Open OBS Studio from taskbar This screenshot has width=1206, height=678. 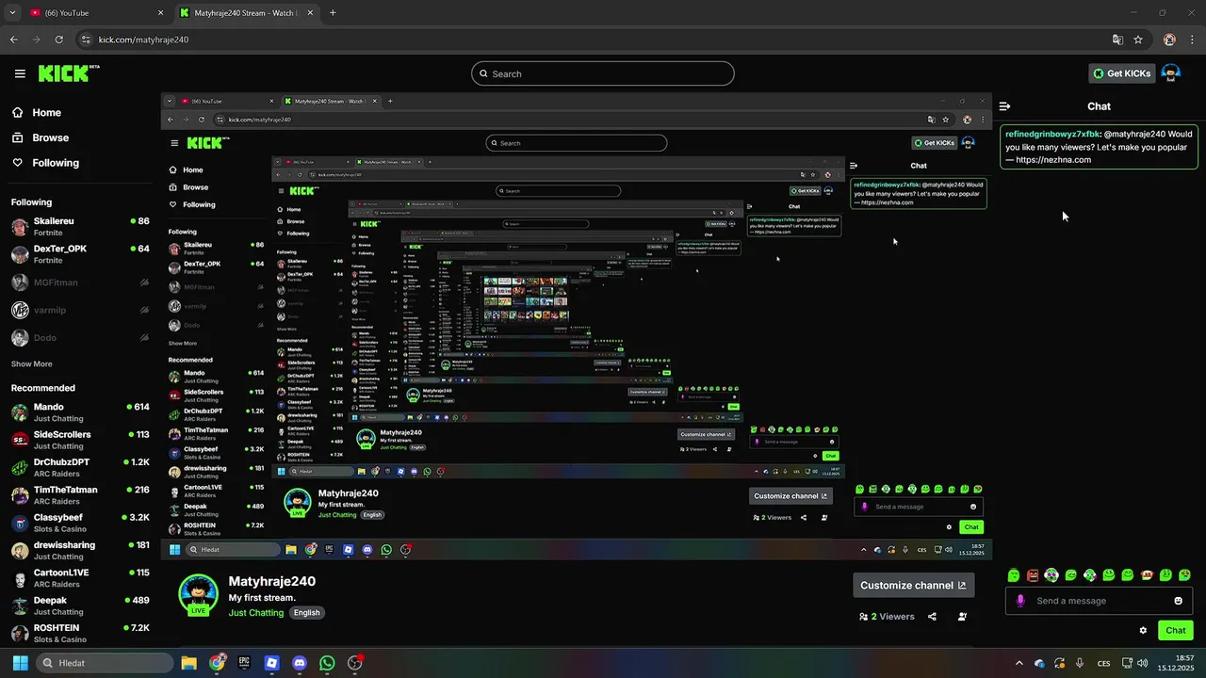click(355, 663)
